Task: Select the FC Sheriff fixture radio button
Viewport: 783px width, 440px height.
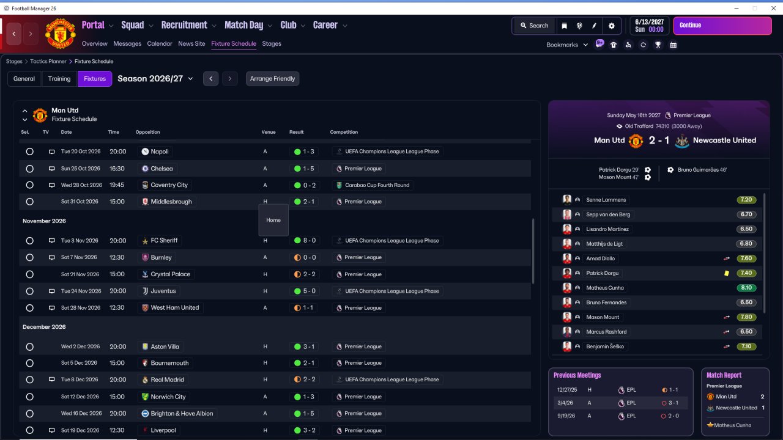Action: coord(29,241)
